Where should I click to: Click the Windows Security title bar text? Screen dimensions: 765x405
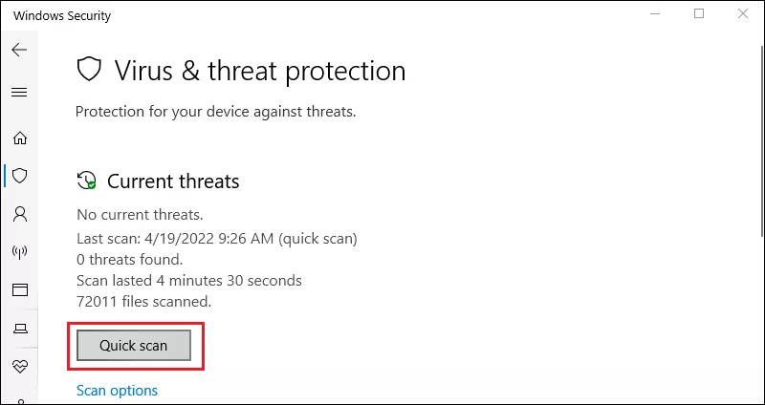click(62, 15)
